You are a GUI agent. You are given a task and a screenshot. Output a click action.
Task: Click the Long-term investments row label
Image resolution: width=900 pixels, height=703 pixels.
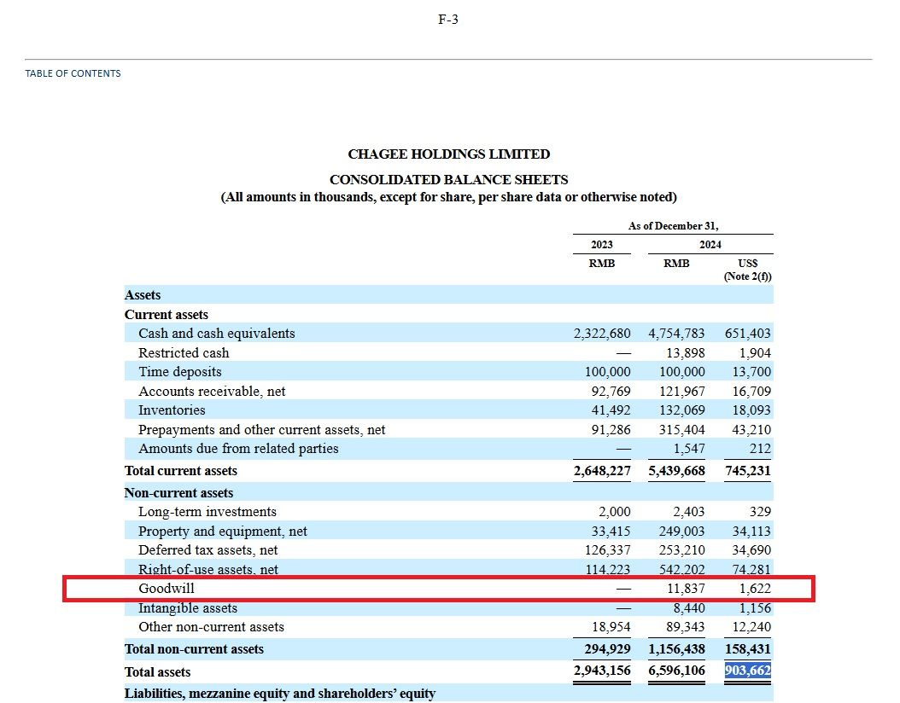pos(207,512)
